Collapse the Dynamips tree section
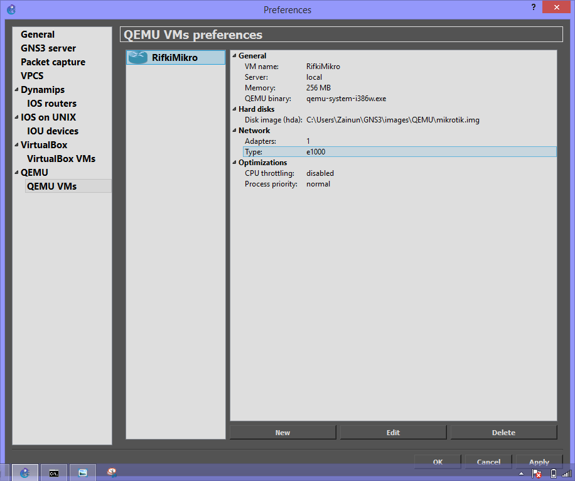The width and height of the screenshot is (575, 481). [16, 90]
